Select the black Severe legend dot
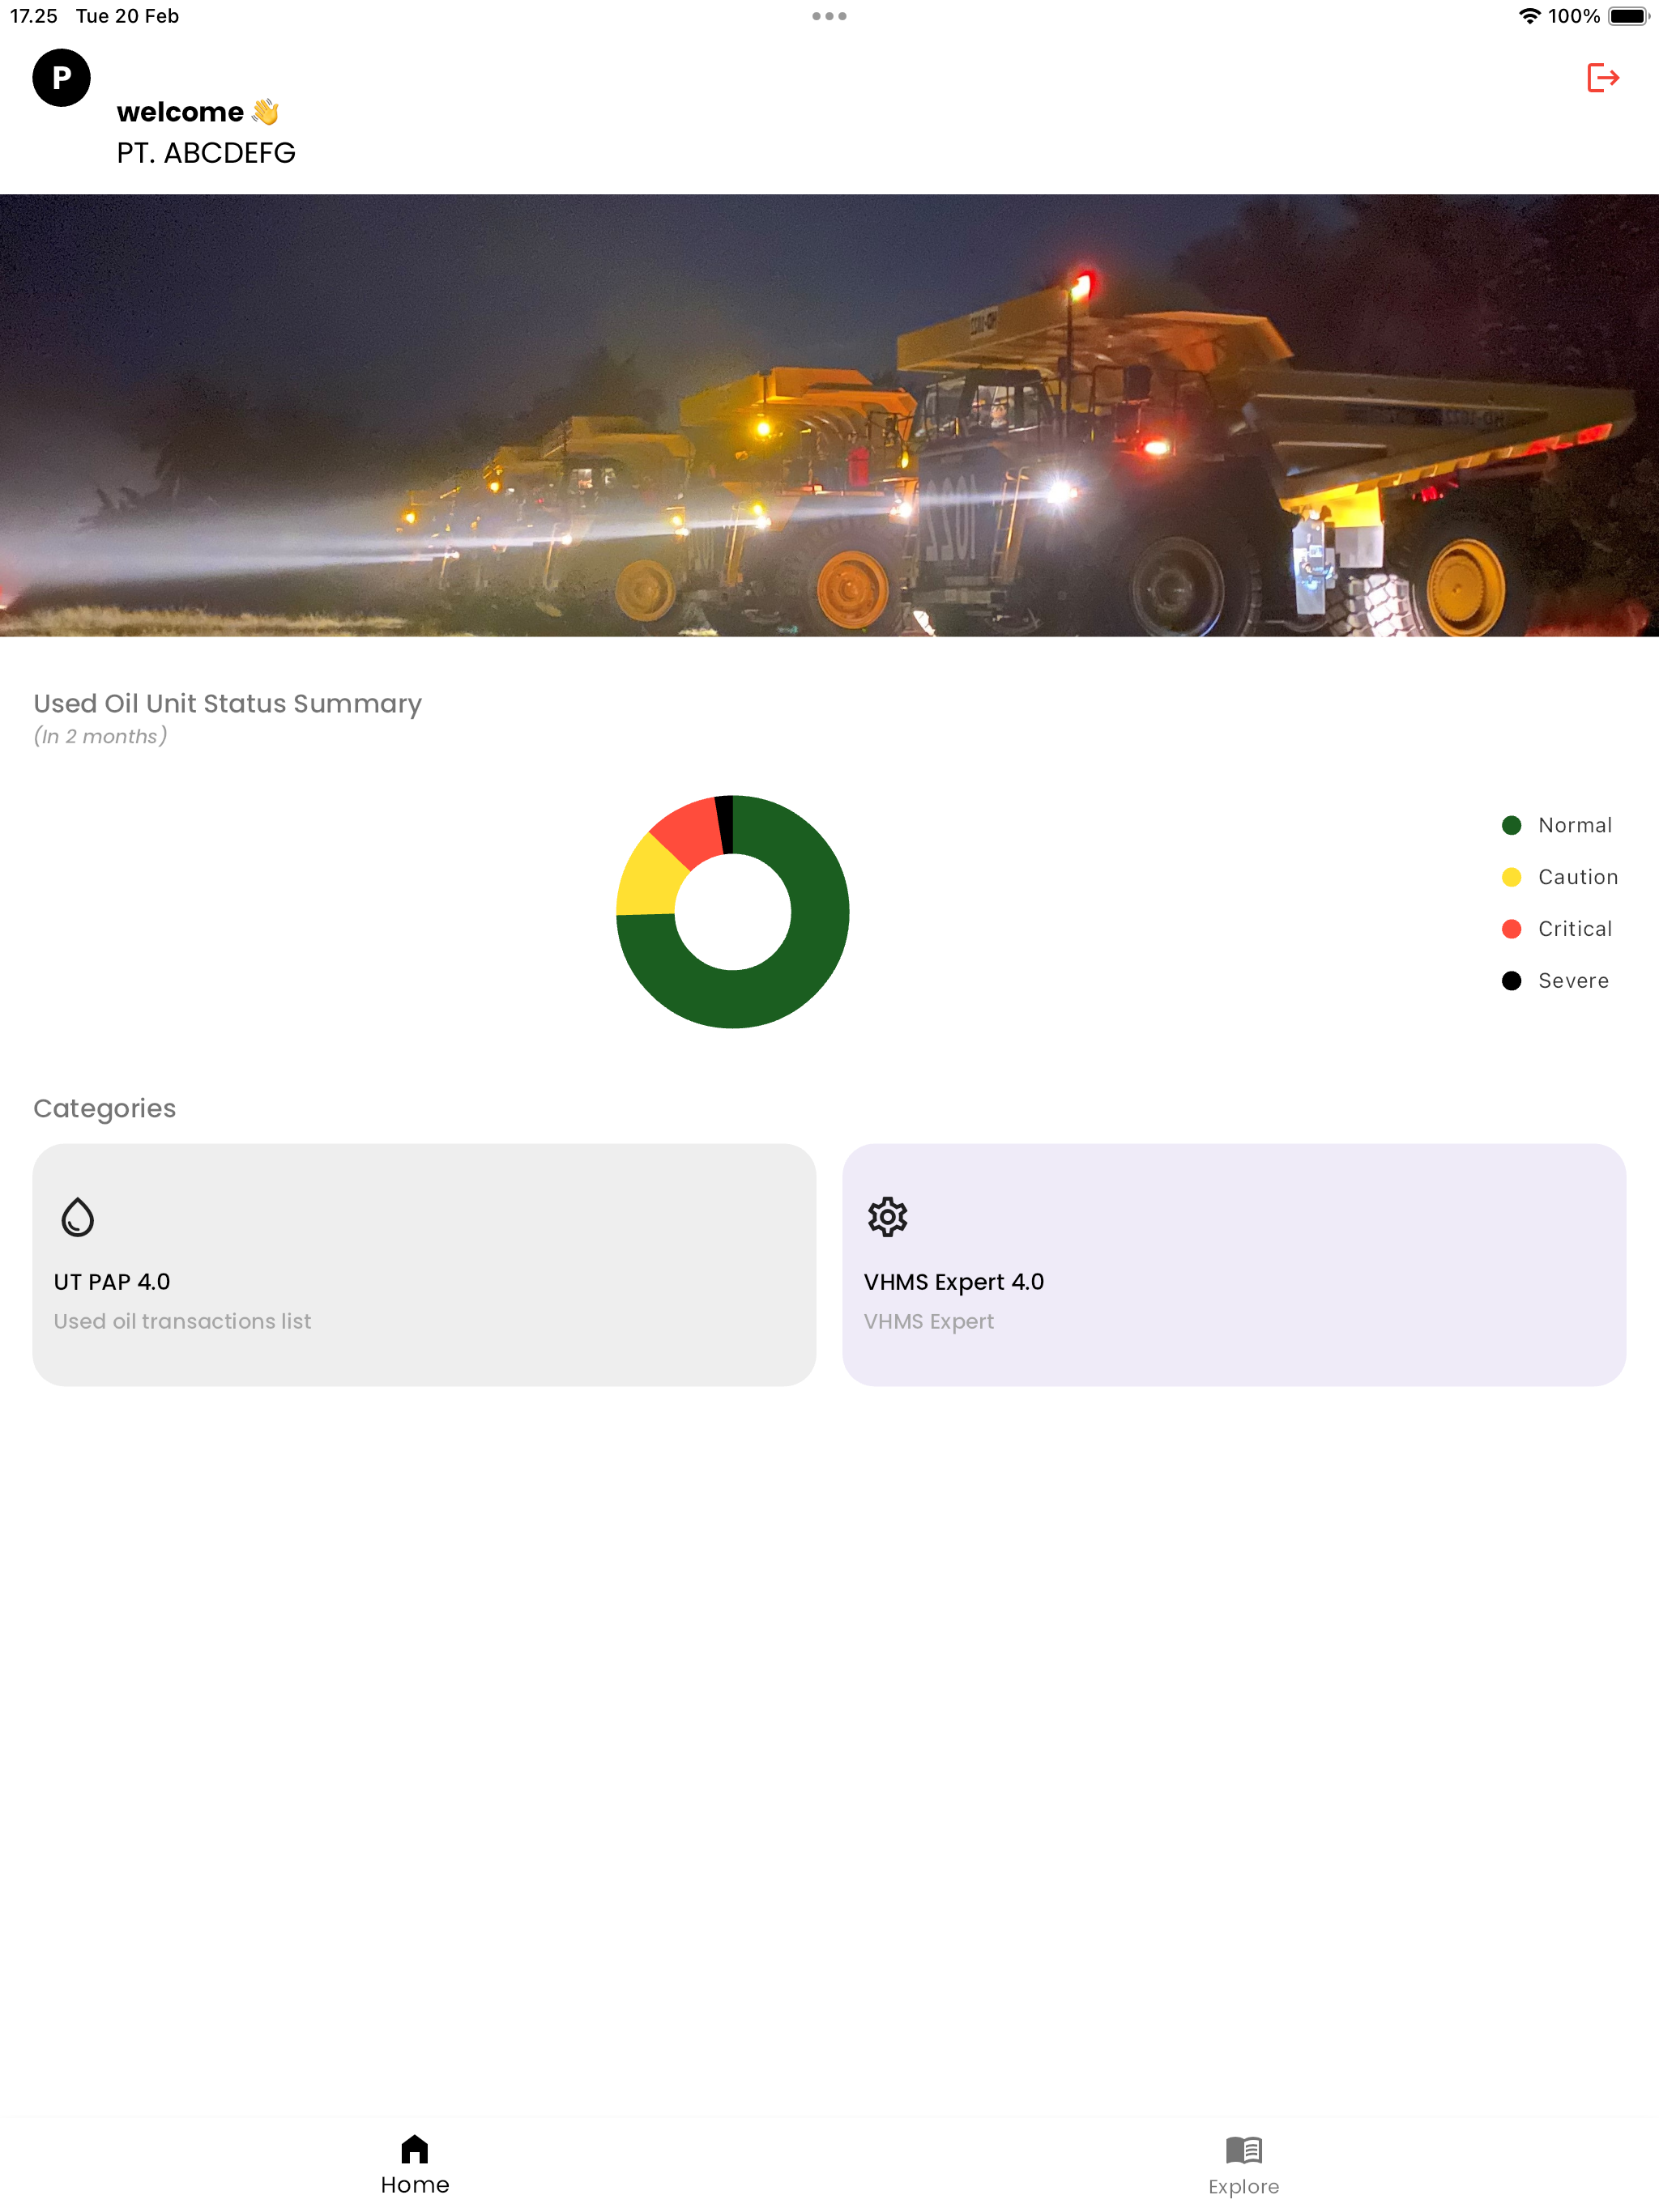Image resolution: width=1659 pixels, height=2212 pixels. (1511, 981)
